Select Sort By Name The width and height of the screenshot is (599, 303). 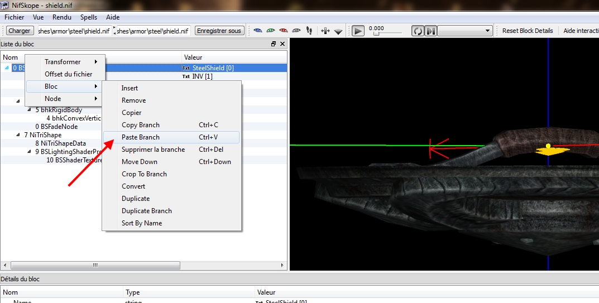[x=171, y=223]
